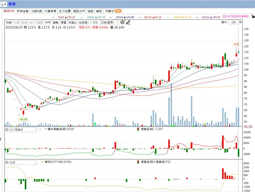The width and height of the screenshot is (255, 192).
Task: Open the 大量券商 tab
Action: coord(50,11)
